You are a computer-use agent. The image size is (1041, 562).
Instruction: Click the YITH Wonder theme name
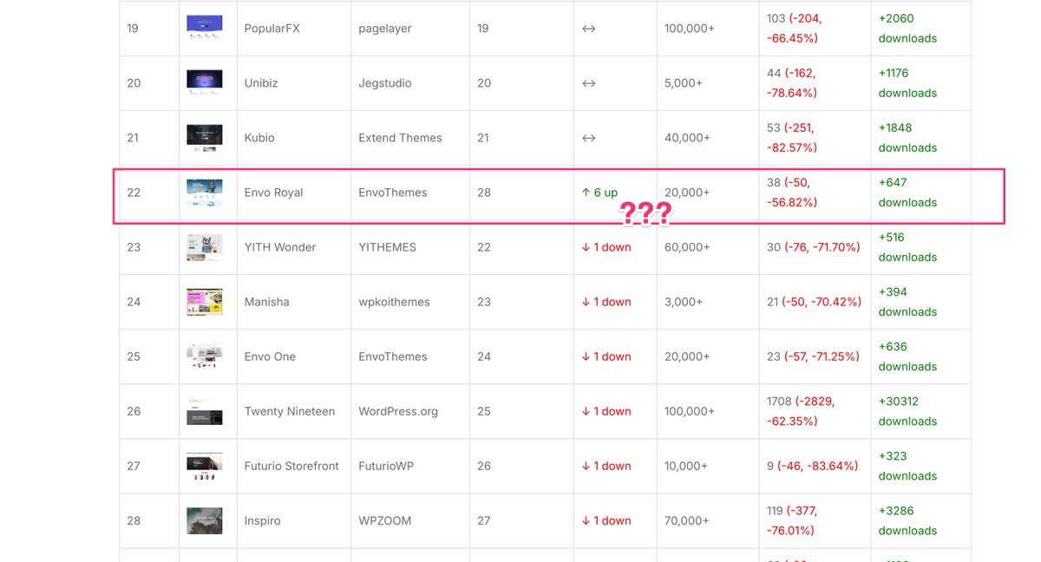pyautogui.click(x=280, y=247)
